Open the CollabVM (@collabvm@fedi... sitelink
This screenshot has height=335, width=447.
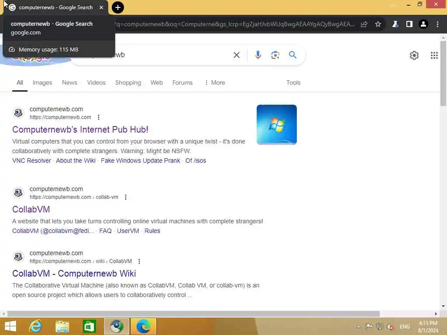pyautogui.click(x=53, y=231)
